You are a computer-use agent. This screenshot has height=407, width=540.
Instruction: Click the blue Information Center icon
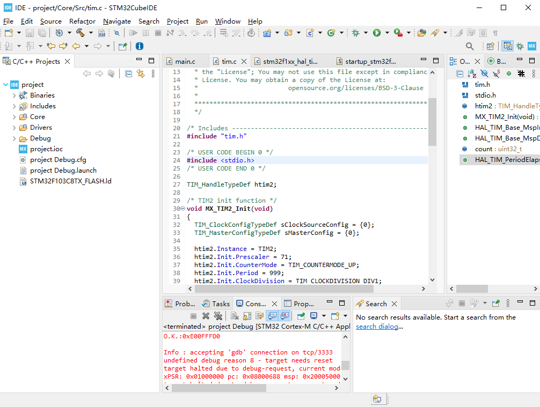(140, 46)
